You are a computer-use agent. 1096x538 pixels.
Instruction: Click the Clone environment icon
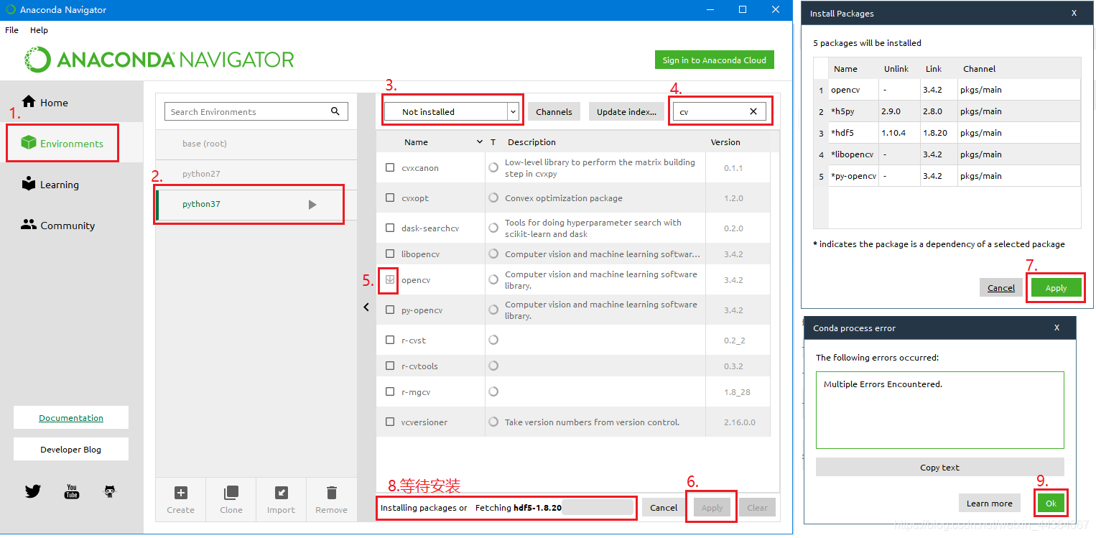[x=231, y=493]
